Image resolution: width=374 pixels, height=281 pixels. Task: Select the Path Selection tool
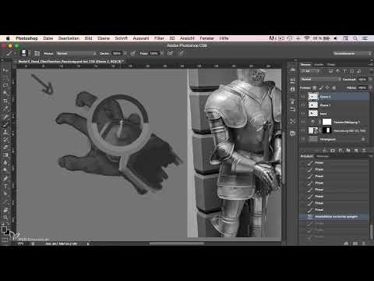(5, 194)
